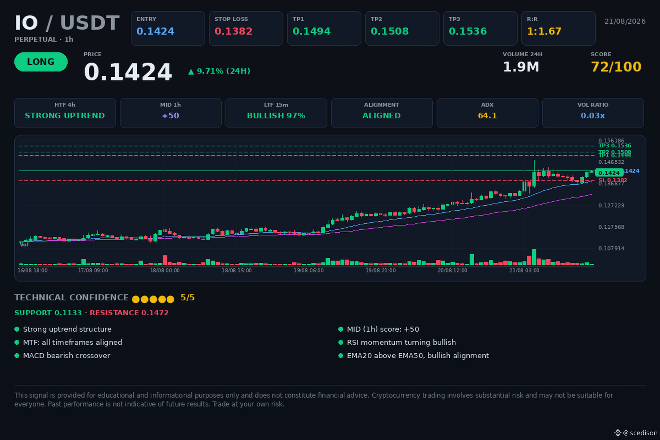
Task: Click 'MTF: all timeframes aligned' bullet
Action: click(72, 343)
